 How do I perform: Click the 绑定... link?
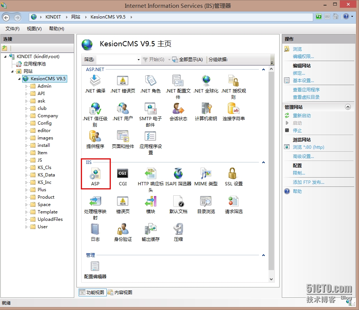pyautogui.click(x=299, y=73)
